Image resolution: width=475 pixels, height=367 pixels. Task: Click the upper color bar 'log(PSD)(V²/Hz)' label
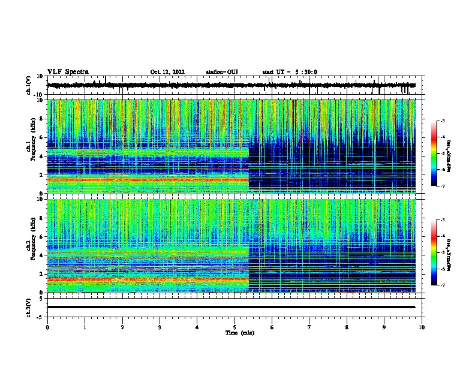(x=449, y=157)
